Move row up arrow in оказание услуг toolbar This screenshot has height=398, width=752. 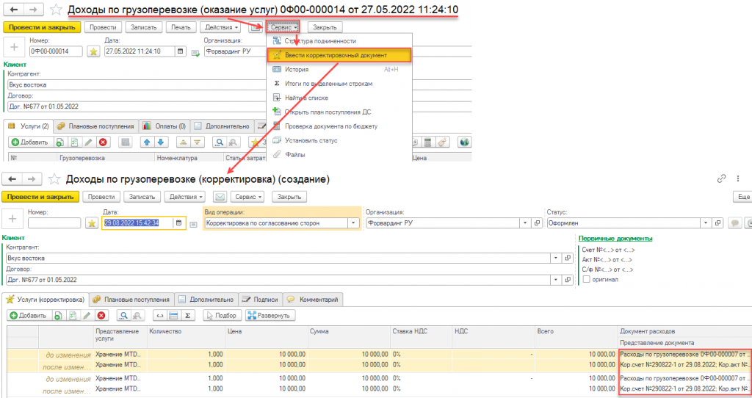147,142
